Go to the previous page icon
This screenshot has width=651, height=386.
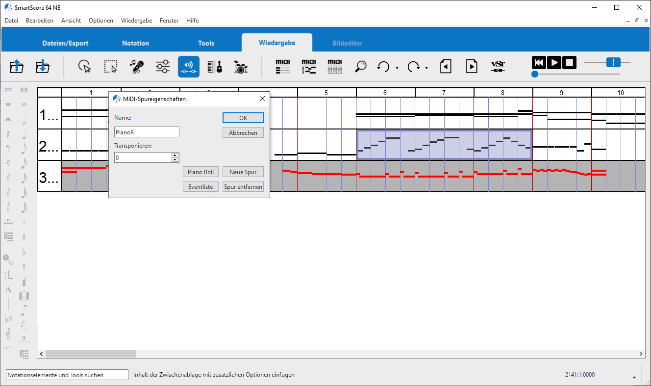[x=446, y=66]
